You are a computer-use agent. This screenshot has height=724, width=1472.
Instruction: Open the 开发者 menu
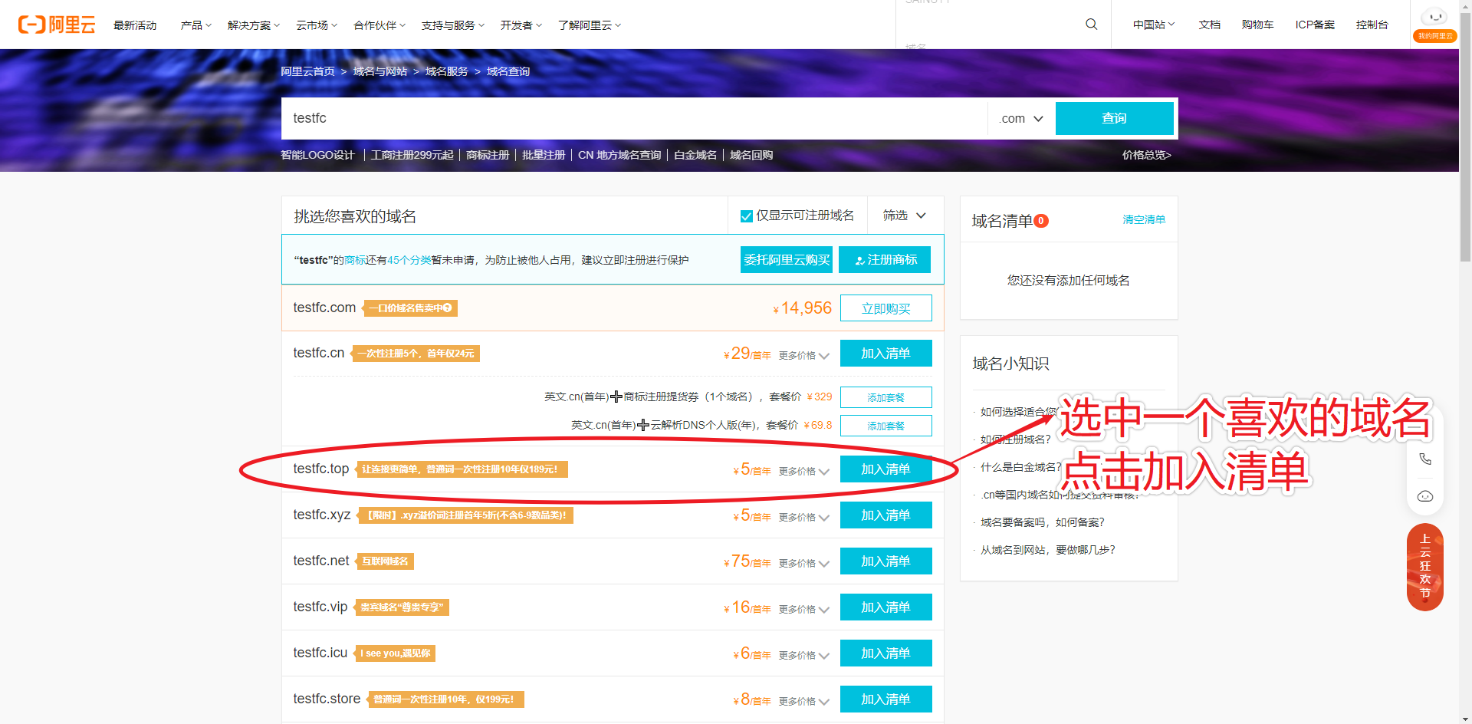point(521,25)
